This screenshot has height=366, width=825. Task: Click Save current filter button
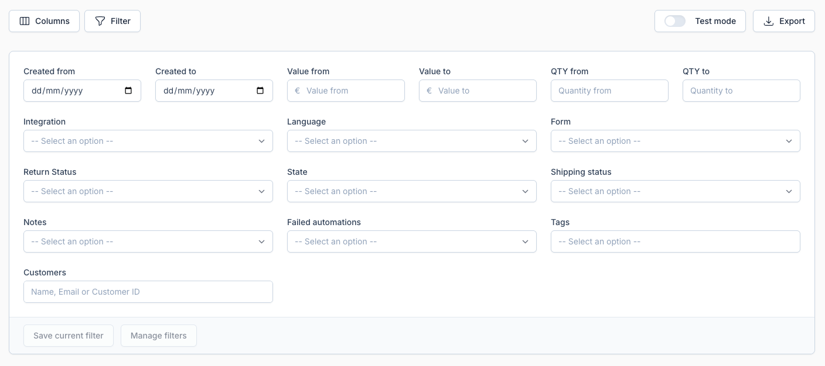[x=69, y=336]
